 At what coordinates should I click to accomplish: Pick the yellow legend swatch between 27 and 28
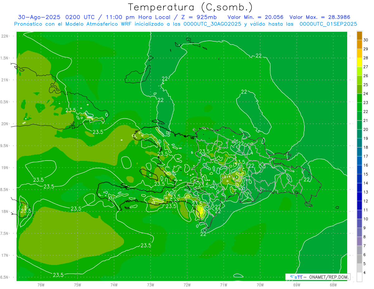point(359,62)
